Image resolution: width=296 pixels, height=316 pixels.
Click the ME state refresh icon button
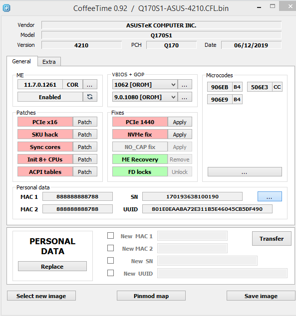pyautogui.click(x=90, y=97)
